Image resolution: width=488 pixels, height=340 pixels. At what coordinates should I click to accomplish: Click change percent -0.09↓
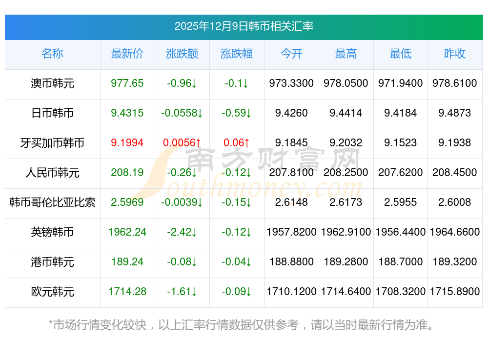[237, 292]
